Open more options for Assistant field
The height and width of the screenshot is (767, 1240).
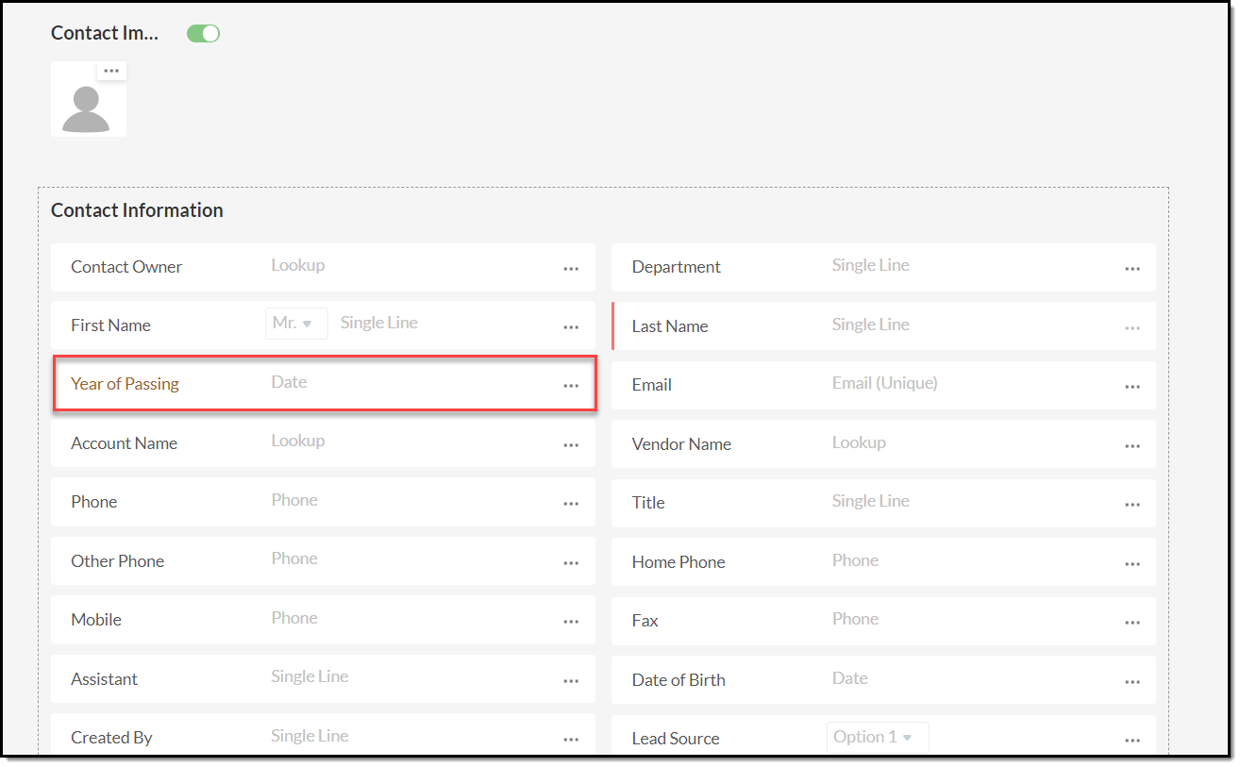571,681
